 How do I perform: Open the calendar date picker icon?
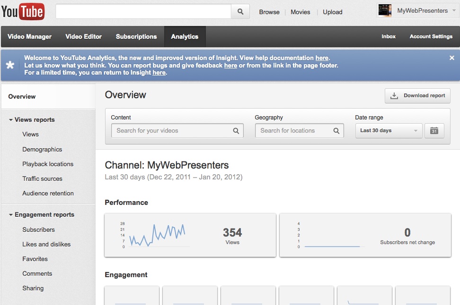(x=434, y=131)
